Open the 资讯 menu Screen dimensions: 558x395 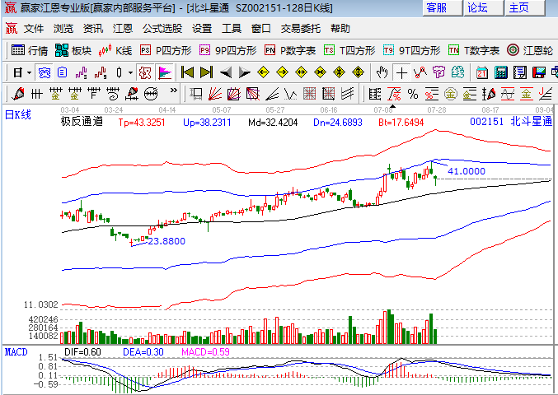click(93, 29)
